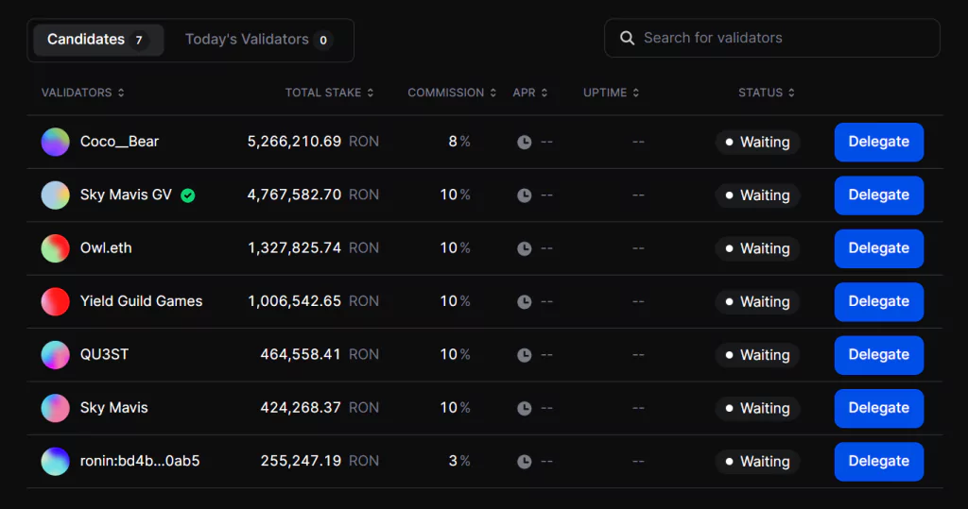Click the 4,767,582.70 RON stake value
The height and width of the screenshot is (509, 968).
coord(313,195)
